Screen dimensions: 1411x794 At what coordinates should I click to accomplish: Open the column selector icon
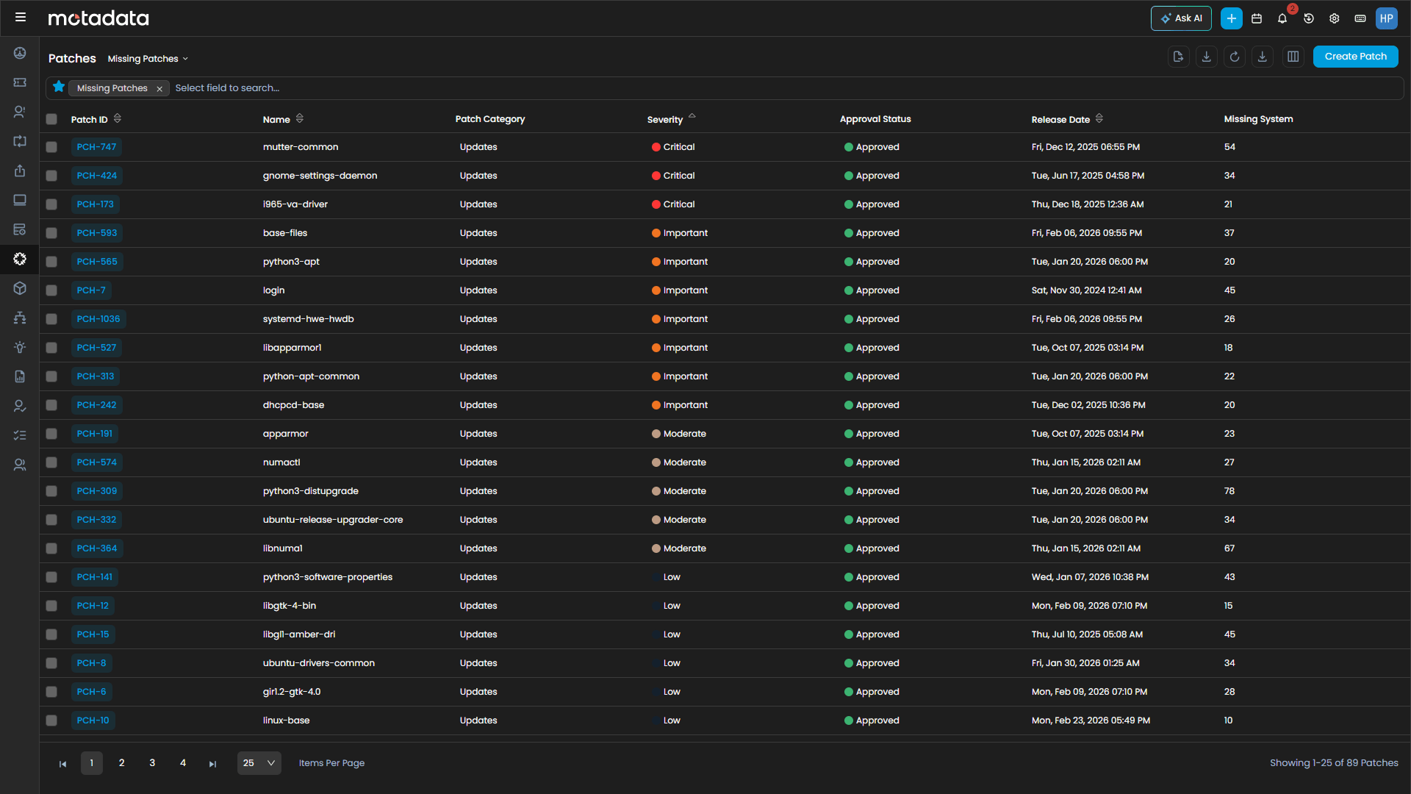(1293, 57)
